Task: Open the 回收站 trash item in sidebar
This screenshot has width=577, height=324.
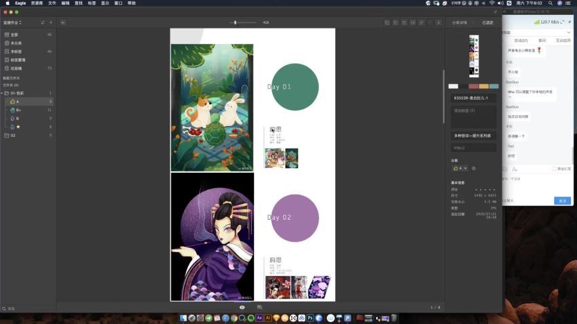Action: (x=28, y=68)
